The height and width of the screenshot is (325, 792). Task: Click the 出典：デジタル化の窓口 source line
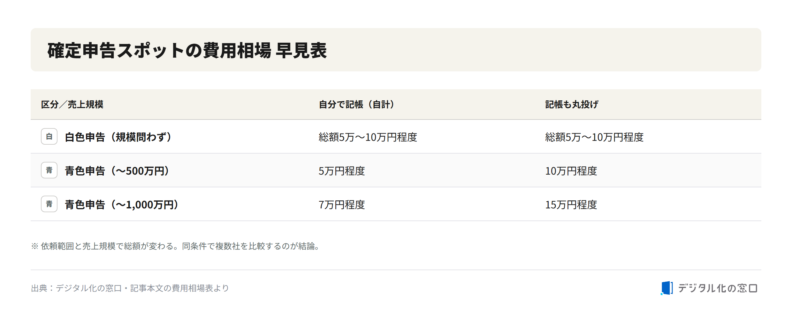tap(130, 288)
